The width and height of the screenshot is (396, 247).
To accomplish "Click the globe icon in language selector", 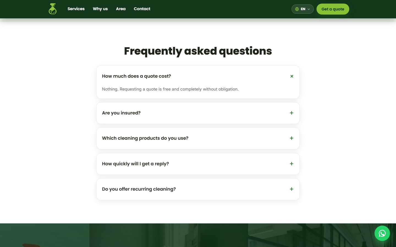I will (297, 9).
